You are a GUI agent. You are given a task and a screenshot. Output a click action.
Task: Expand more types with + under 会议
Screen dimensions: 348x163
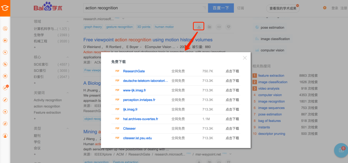35,154
